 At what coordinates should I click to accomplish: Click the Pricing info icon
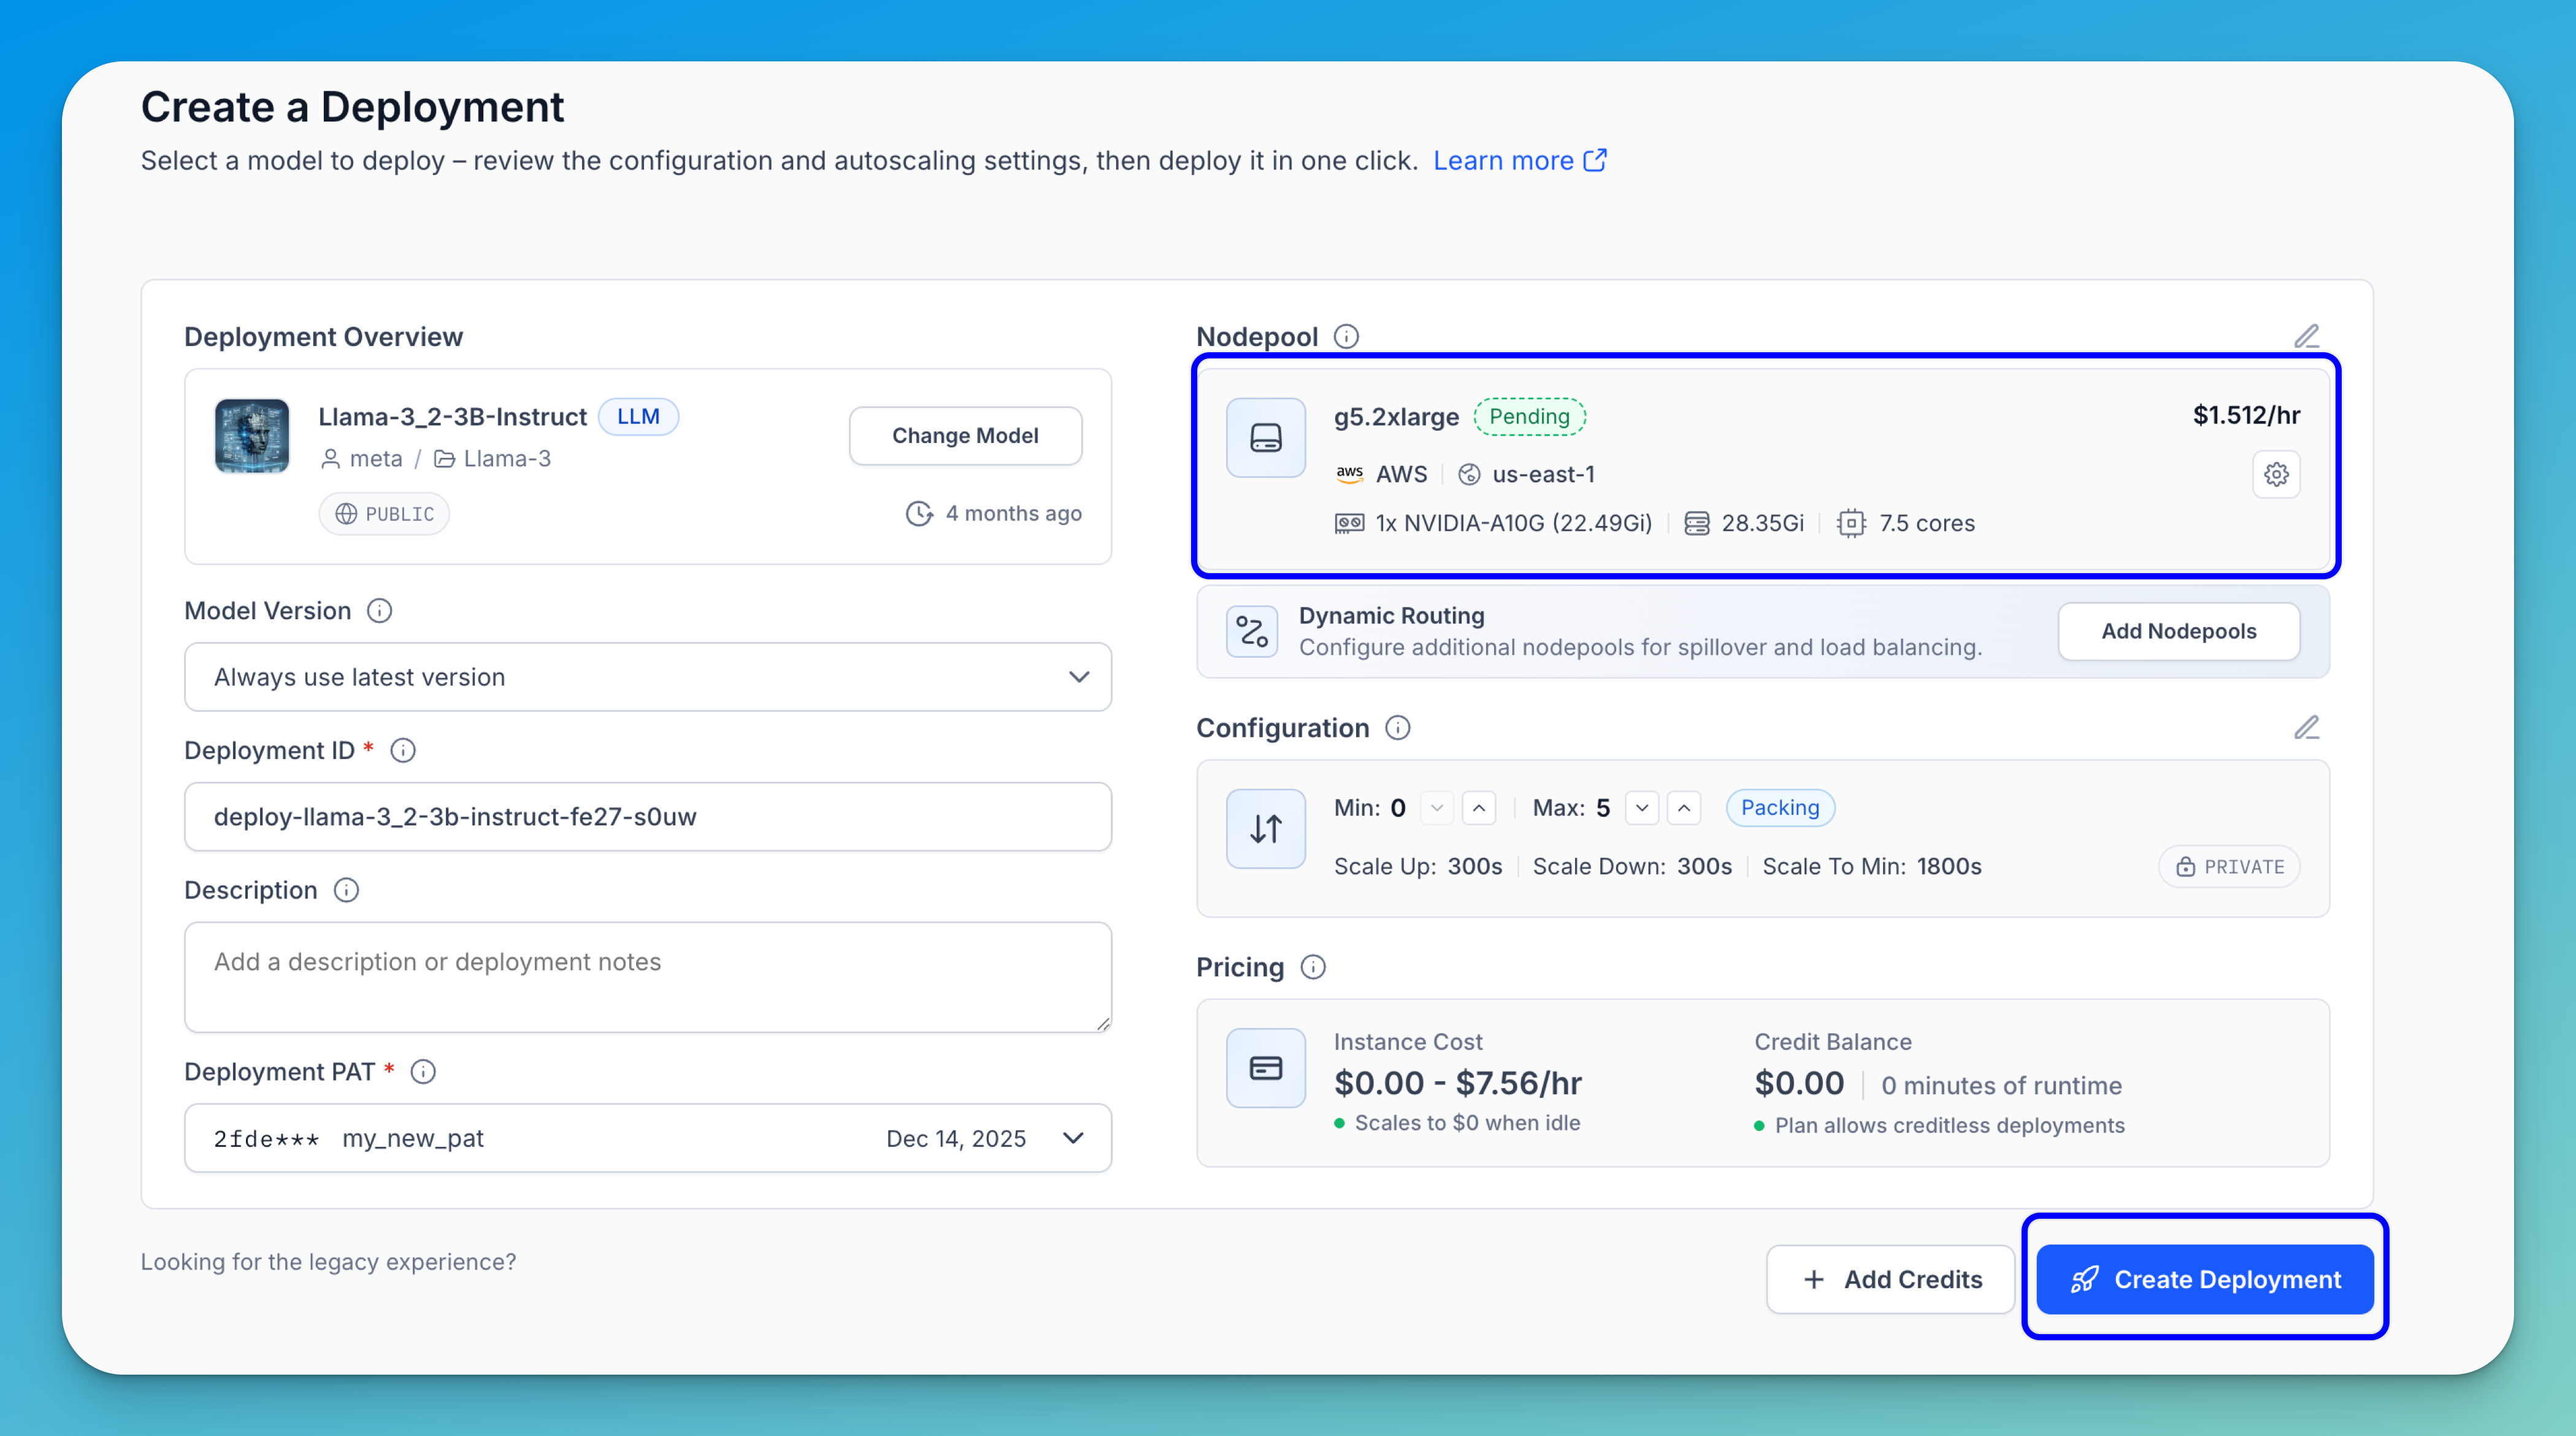[x=1313, y=967]
